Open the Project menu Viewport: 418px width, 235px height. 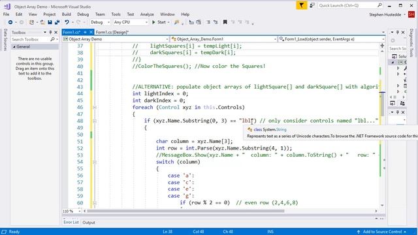[x=50, y=14]
